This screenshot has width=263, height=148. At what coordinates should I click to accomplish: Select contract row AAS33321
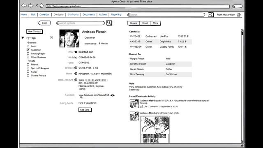coord(160,42)
